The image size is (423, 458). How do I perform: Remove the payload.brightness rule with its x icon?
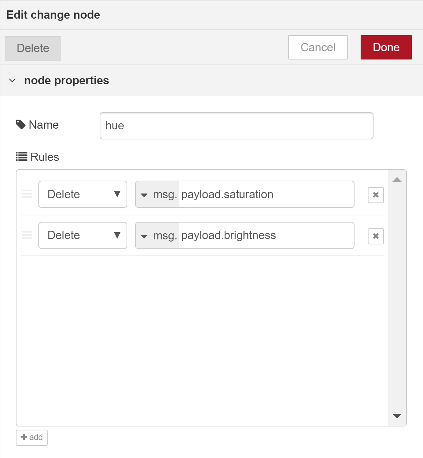click(376, 236)
